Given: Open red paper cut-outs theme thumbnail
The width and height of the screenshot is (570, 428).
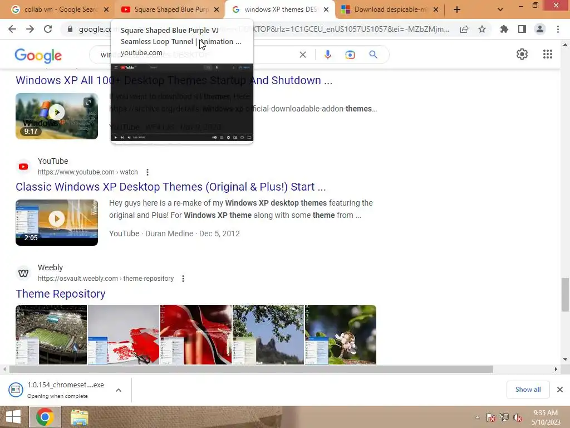Looking at the screenshot, I should (124, 334).
